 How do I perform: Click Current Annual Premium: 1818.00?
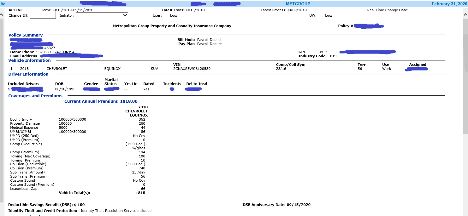(101, 101)
